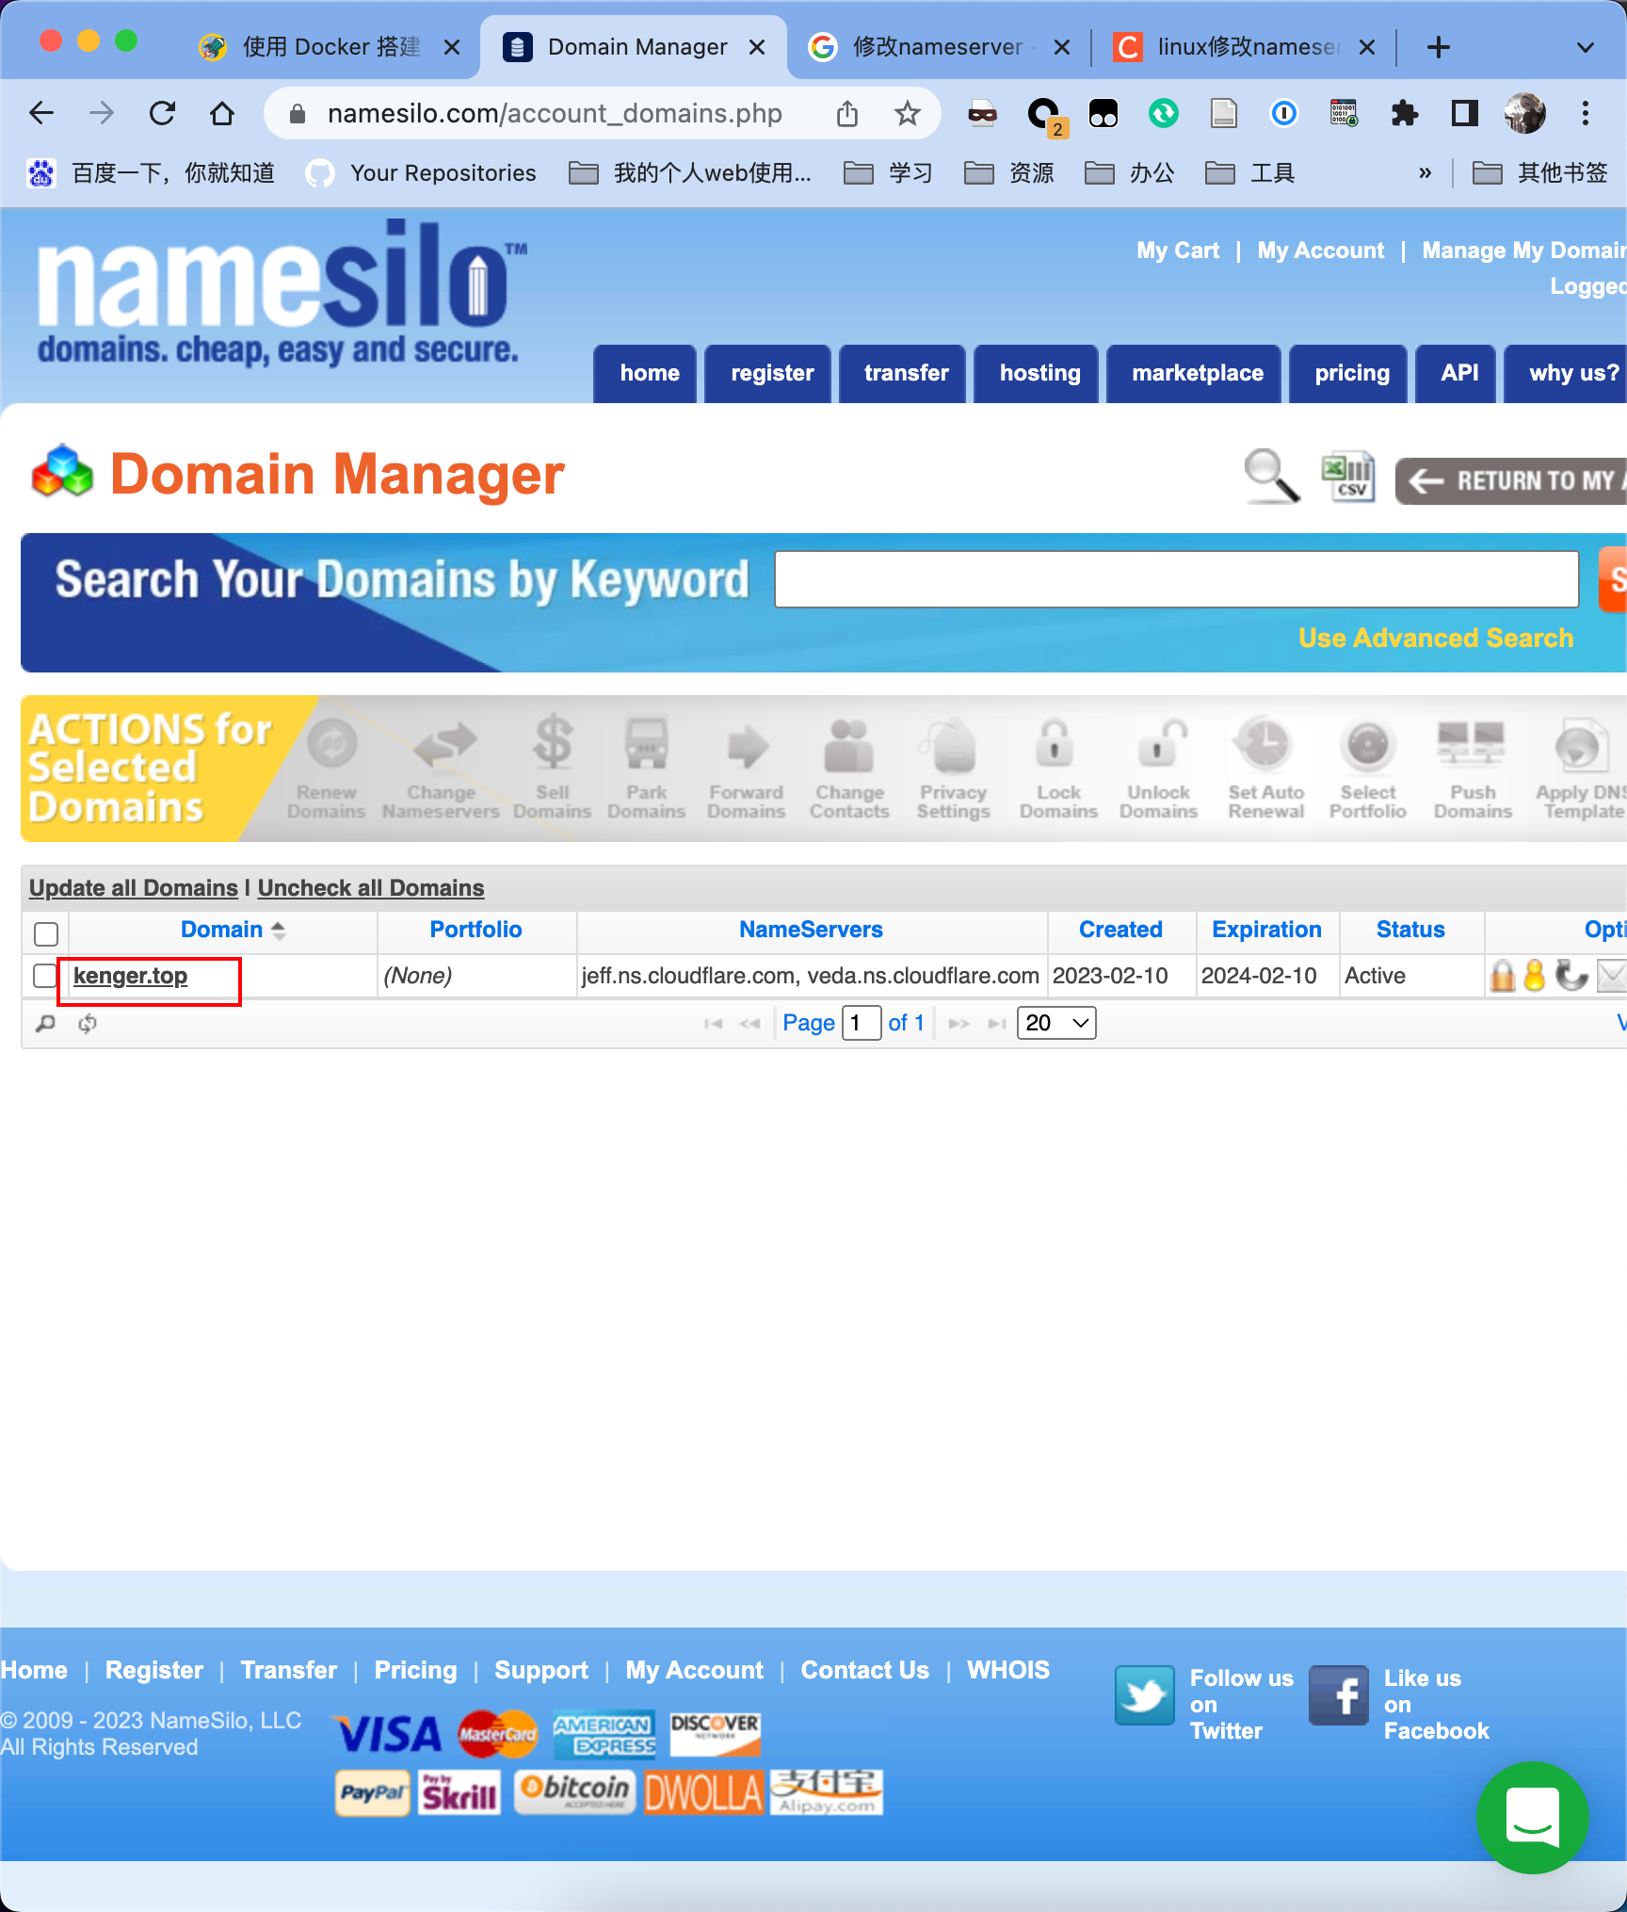The height and width of the screenshot is (1912, 1627).
Task: Click the magnifying glass search icon near CSV
Action: [x=1271, y=476]
